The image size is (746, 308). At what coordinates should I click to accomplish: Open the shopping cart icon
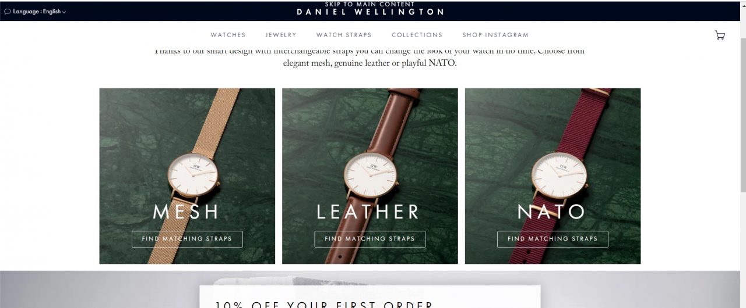720,35
